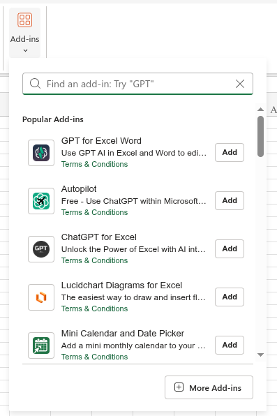Open Terms & Conditions for Autopilot

tap(94, 212)
